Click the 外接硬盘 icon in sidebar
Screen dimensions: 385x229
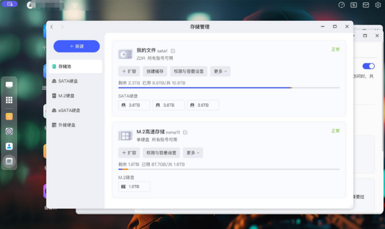tap(54, 125)
